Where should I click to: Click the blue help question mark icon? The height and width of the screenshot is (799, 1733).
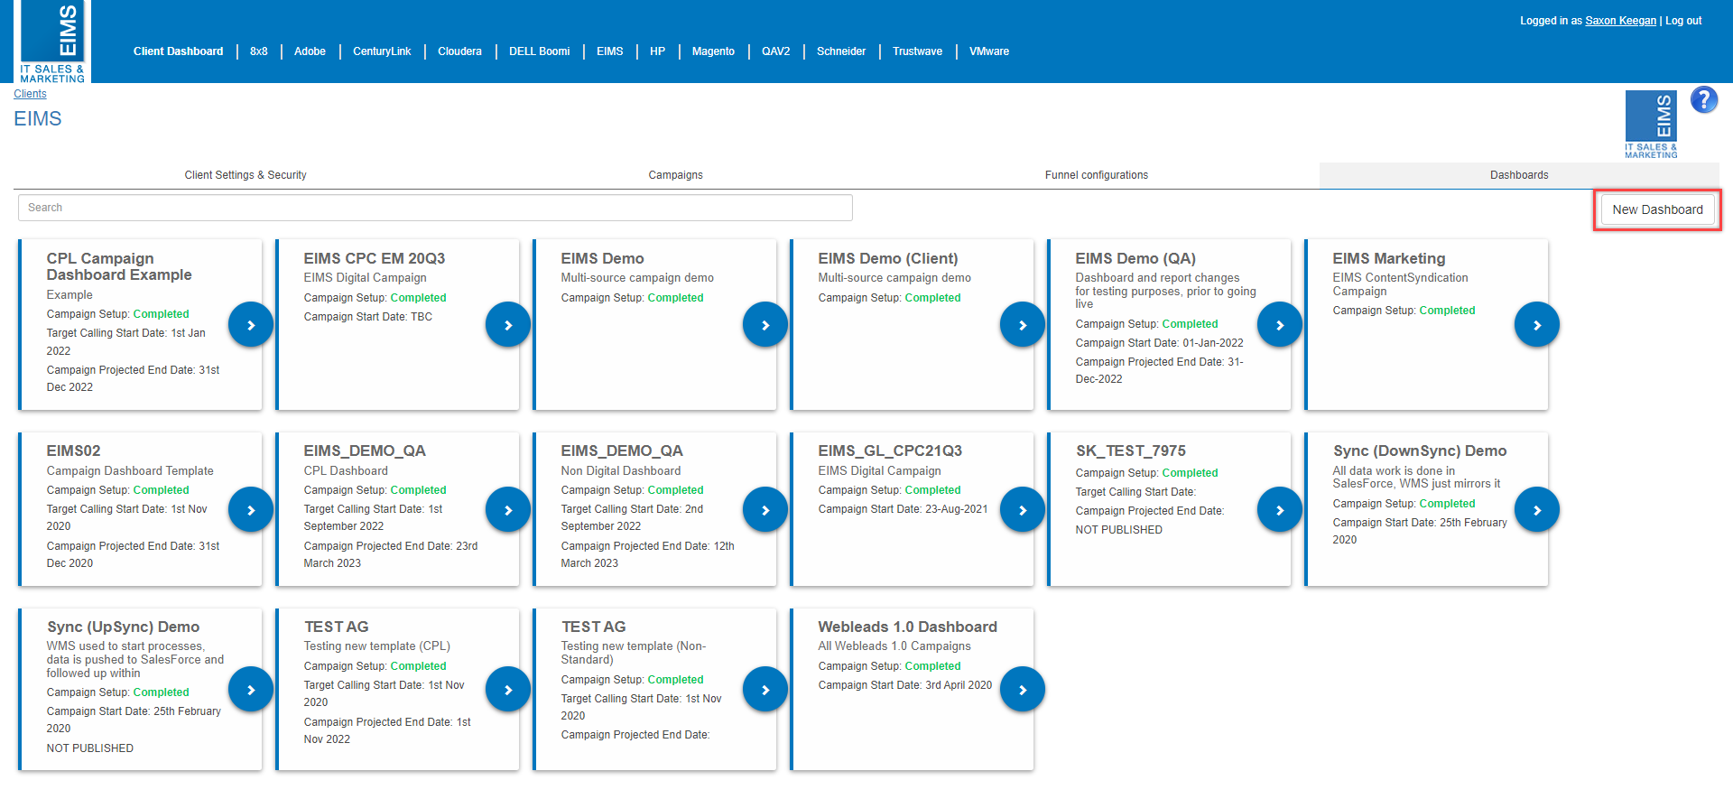pos(1704,99)
